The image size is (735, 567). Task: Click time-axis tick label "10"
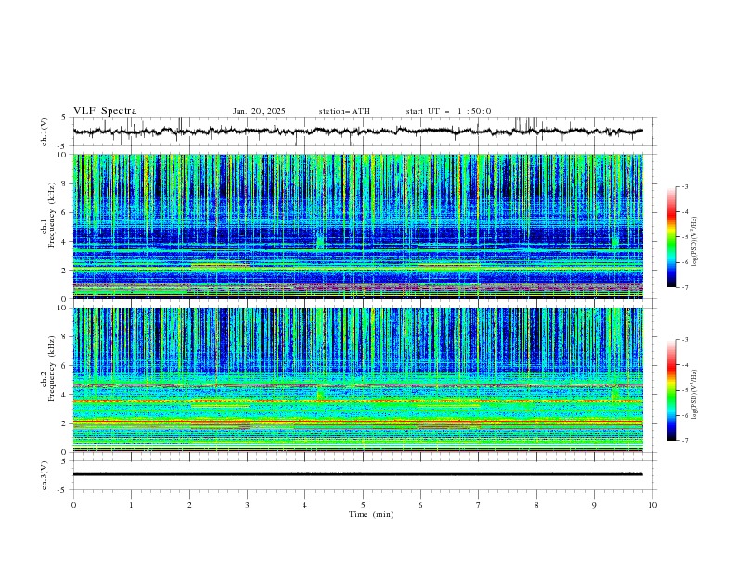652,505
